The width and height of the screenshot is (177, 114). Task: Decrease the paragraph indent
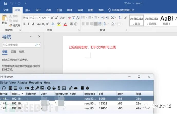[x=103, y=18]
